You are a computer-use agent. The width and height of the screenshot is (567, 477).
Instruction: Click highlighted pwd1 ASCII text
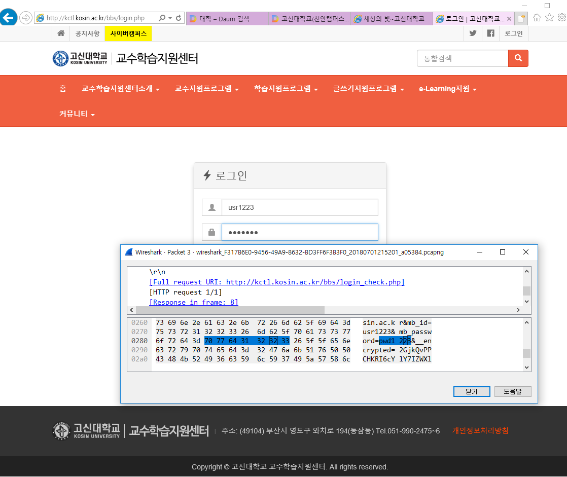pyautogui.click(x=386, y=341)
